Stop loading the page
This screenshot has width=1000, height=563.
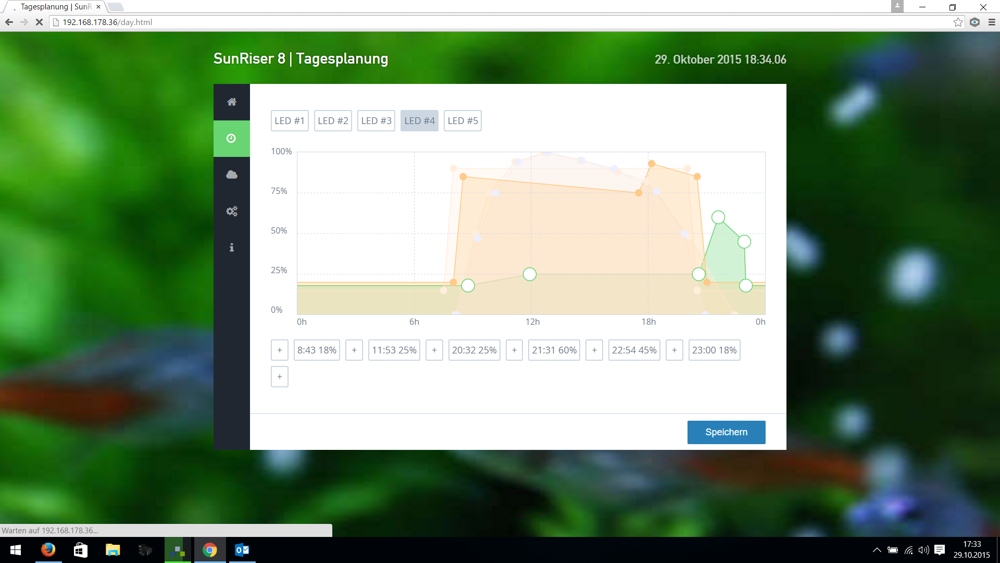(39, 22)
